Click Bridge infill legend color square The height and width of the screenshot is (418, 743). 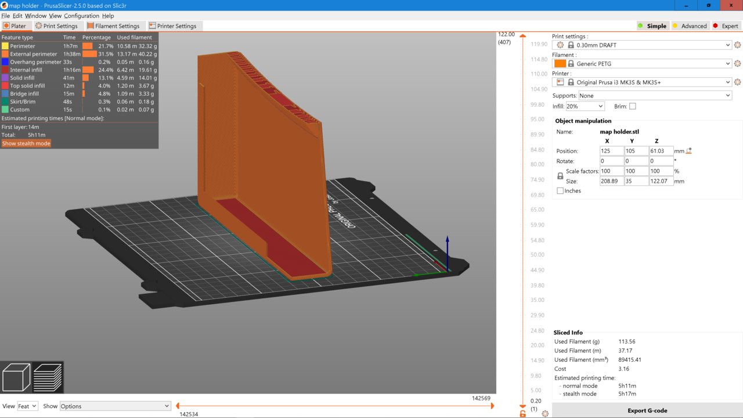[5, 93]
